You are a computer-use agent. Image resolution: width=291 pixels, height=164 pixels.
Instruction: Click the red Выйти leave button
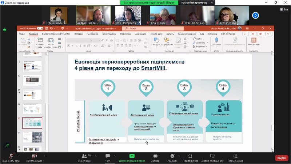click(x=281, y=158)
